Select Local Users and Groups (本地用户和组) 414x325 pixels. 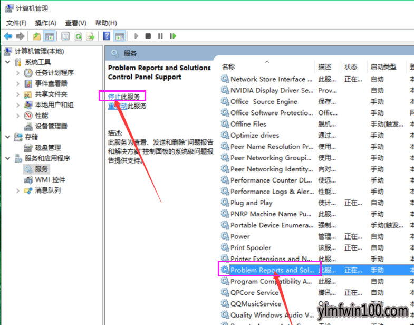tap(54, 105)
